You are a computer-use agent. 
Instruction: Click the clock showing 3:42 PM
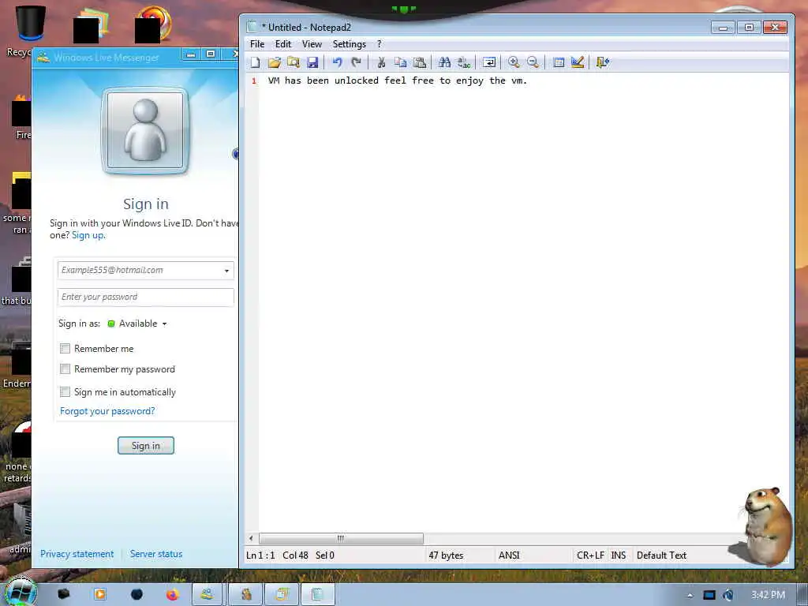(x=768, y=595)
